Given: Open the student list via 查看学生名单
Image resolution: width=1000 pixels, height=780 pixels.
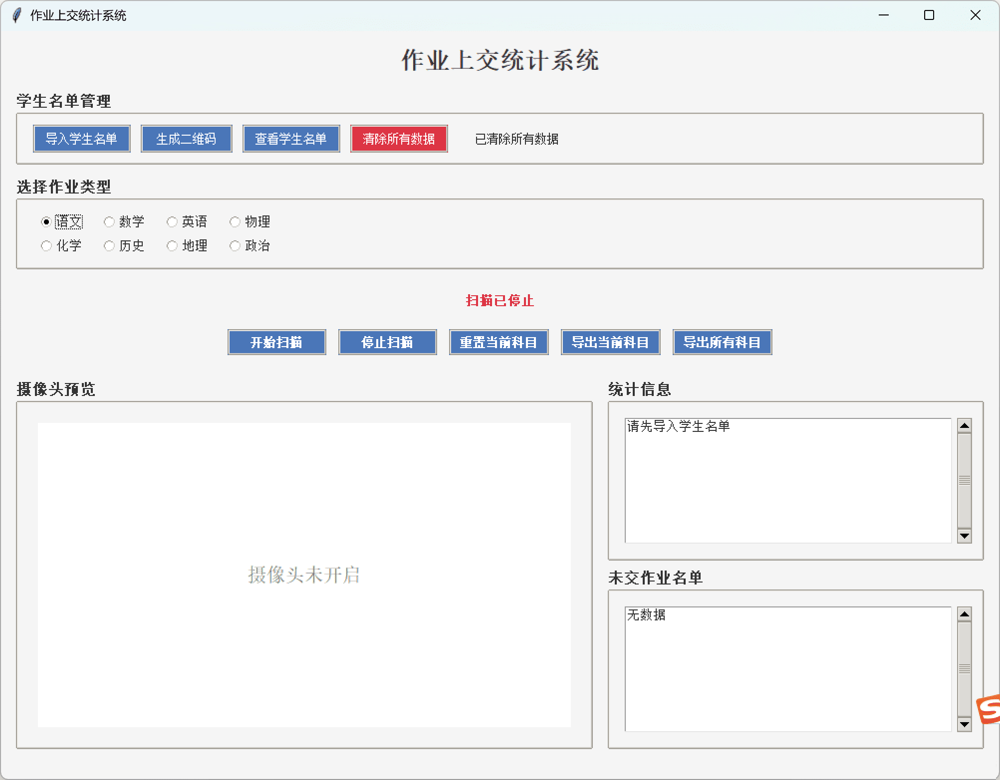Looking at the screenshot, I should [x=291, y=139].
